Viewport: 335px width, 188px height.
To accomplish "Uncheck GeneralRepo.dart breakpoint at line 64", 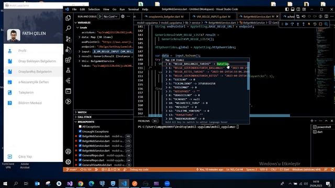I will click(x=80, y=160).
